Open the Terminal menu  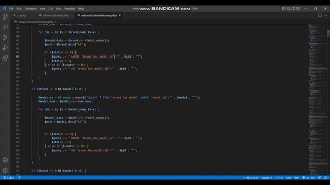pyautogui.click(x=70, y=9)
